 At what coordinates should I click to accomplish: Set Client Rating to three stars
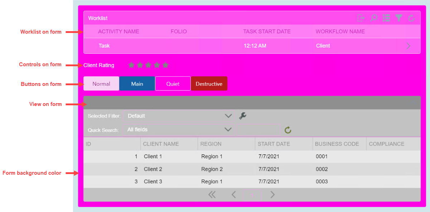click(148, 65)
